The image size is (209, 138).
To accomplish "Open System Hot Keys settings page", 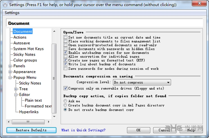I will (28, 49).
